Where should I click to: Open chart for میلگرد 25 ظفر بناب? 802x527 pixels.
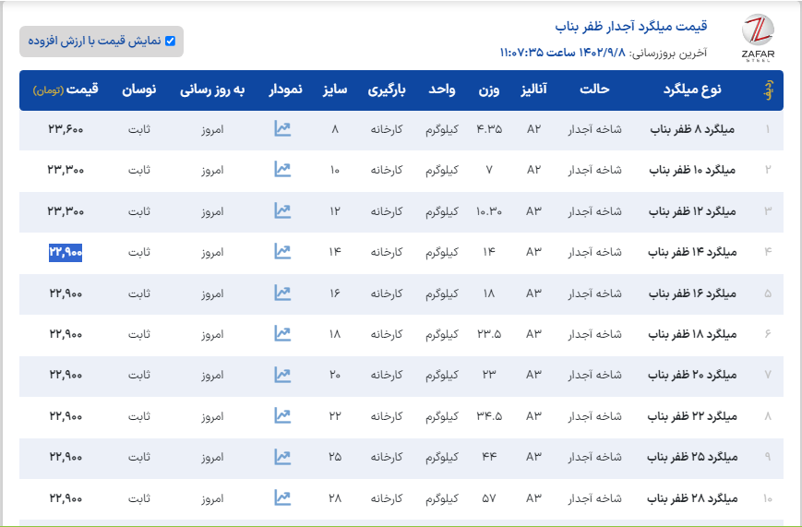tap(282, 457)
